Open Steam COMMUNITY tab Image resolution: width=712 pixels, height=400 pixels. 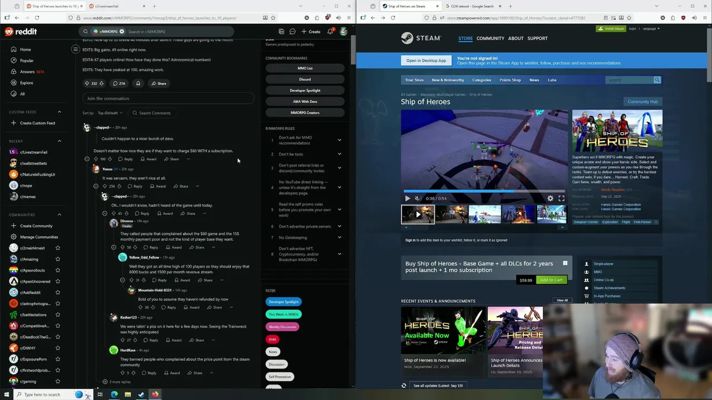[x=490, y=38]
